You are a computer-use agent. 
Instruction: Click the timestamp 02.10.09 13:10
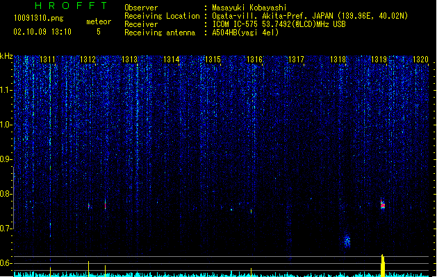click(x=42, y=32)
